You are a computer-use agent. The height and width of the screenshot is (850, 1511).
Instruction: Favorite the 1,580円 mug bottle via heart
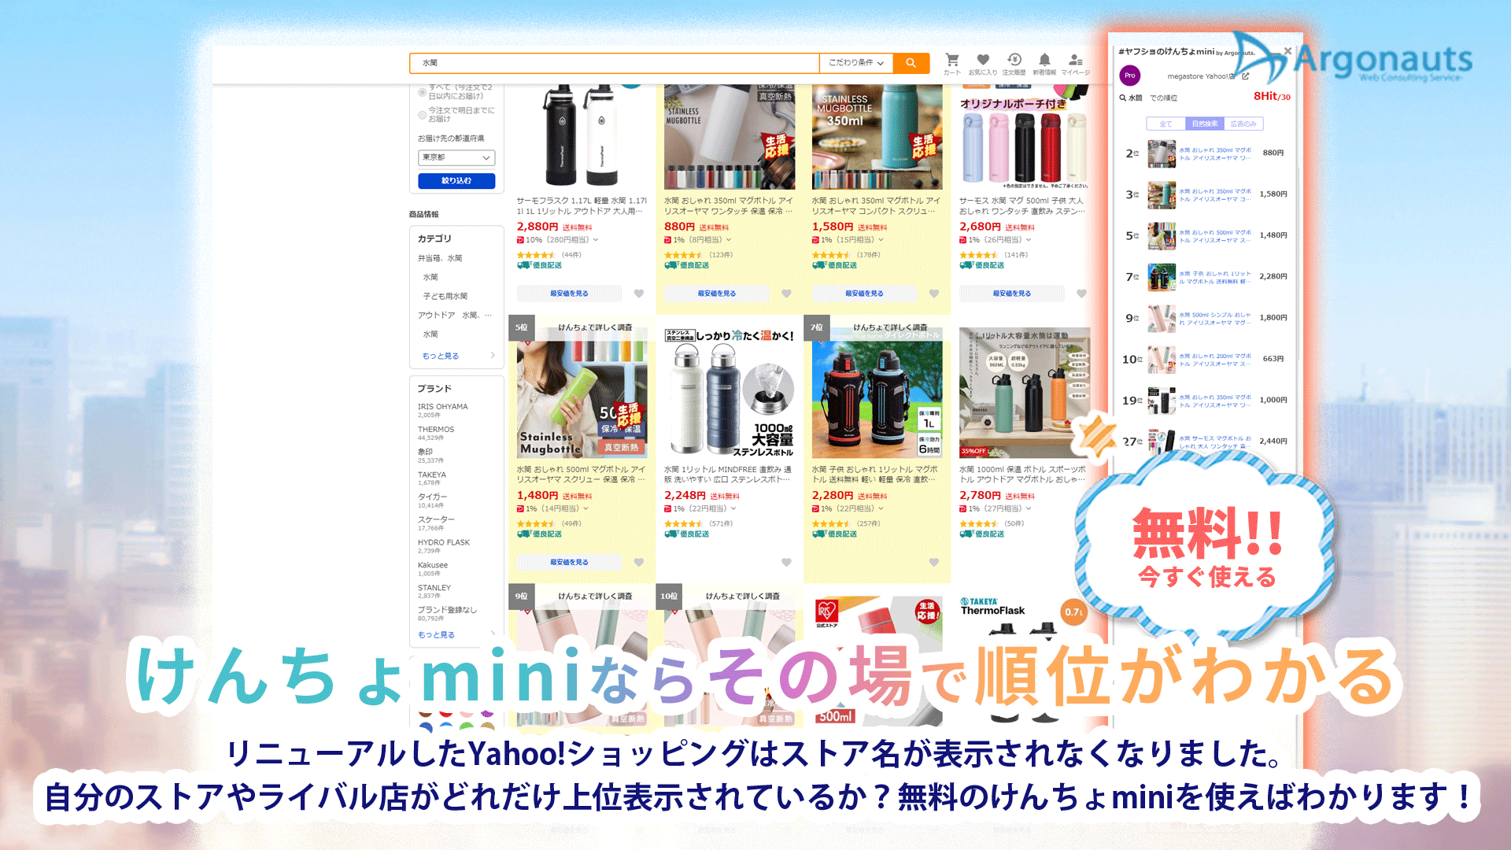(x=934, y=294)
